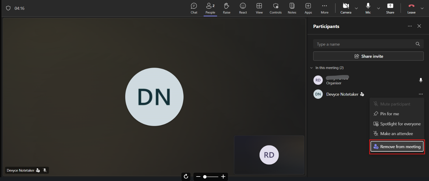429x181 pixels.
Task: Reset the zoom view rotation button
Action: pos(186,177)
